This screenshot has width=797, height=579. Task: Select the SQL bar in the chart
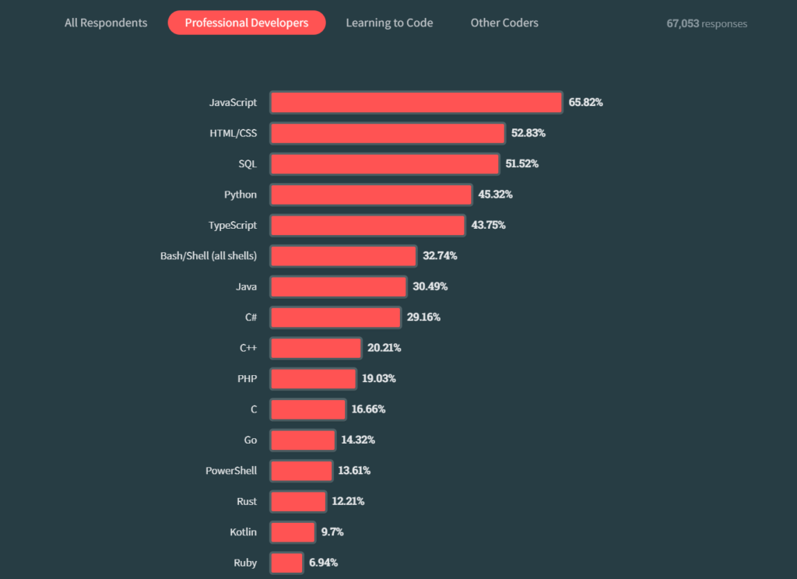pyautogui.click(x=384, y=163)
